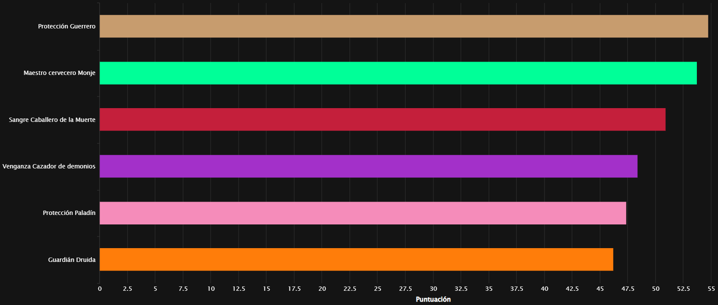Select the "Sangre Caballero de la Muerte" label
The image size is (718, 305).
click(x=52, y=120)
